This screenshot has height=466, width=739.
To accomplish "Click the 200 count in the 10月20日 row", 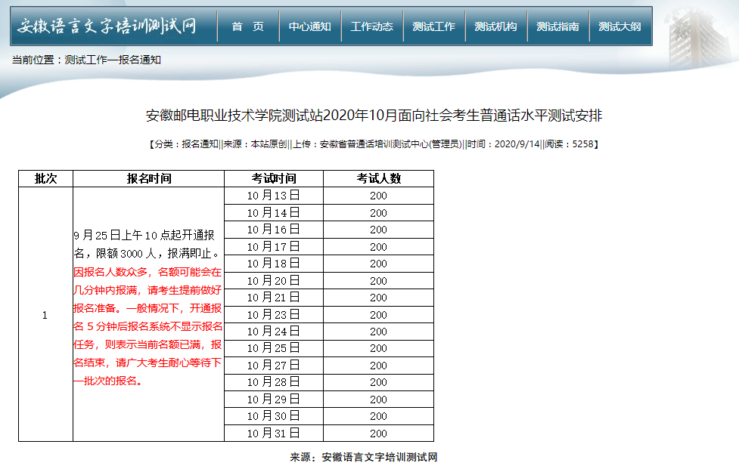I will 378,280.
